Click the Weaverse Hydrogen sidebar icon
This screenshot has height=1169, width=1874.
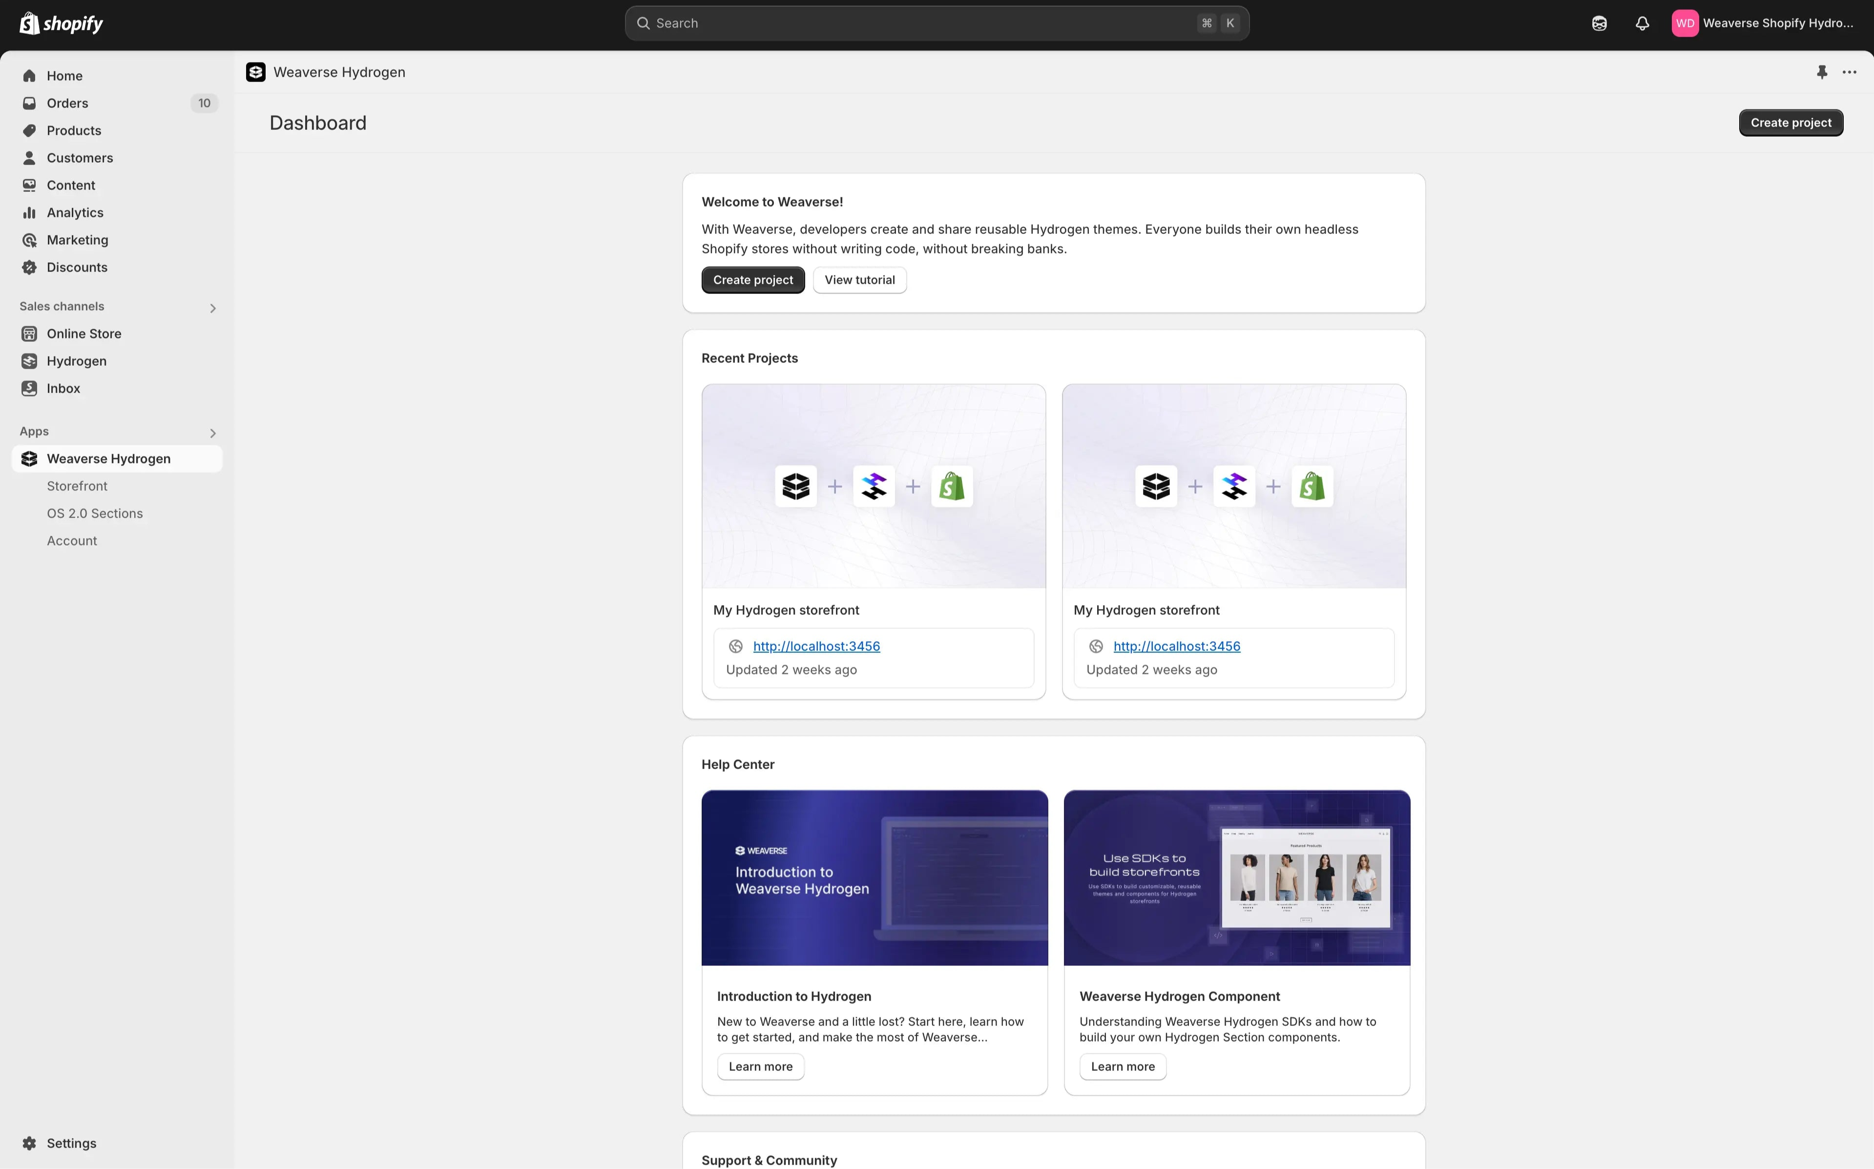(29, 459)
